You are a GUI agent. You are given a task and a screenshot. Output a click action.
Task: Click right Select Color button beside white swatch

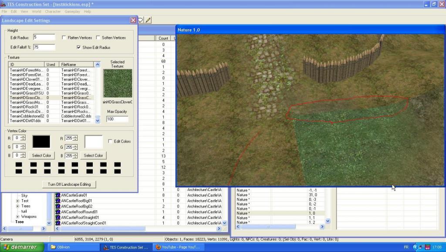click(93, 156)
